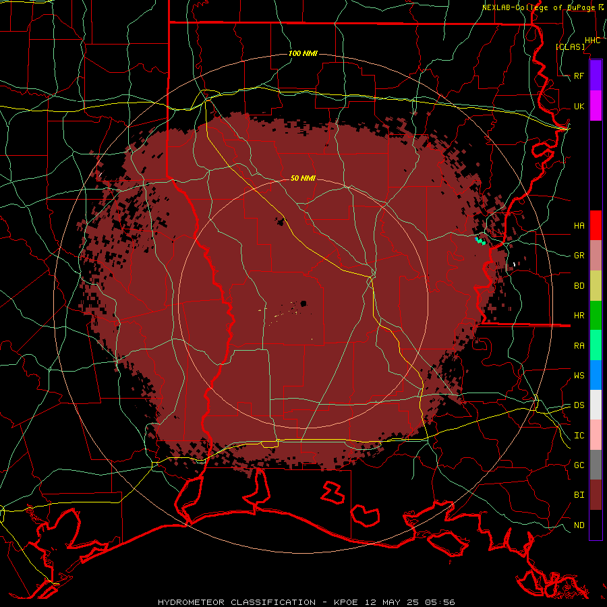Screen dimensions: 607x607
Task: Click the "05:56" time stamp
Action: [x=440, y=602]
